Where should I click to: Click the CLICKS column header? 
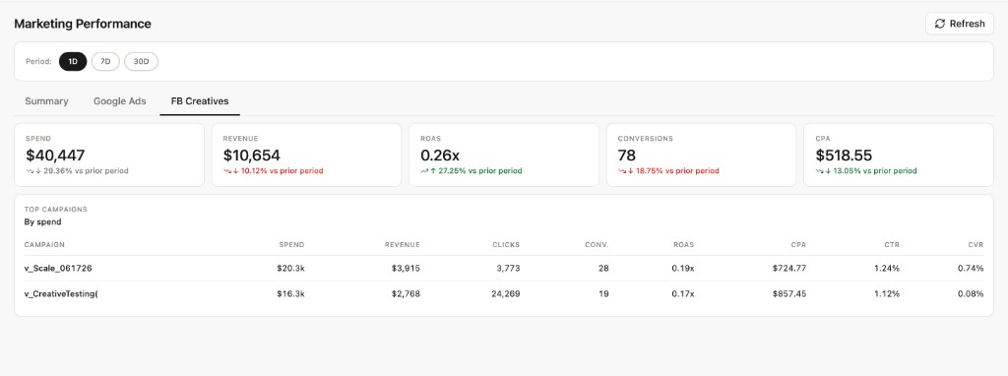point(506,245)
